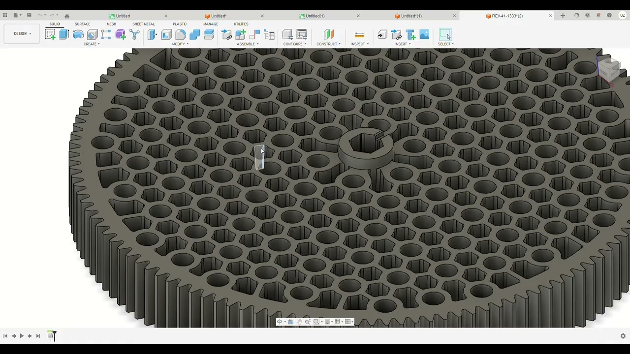The height and width of the screenshot is (354, 630).
Task: Select the Extrude tool
Action: [64, 34]
